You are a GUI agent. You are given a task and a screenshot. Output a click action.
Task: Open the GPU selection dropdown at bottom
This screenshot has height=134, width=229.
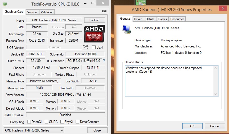click(34, 130)
